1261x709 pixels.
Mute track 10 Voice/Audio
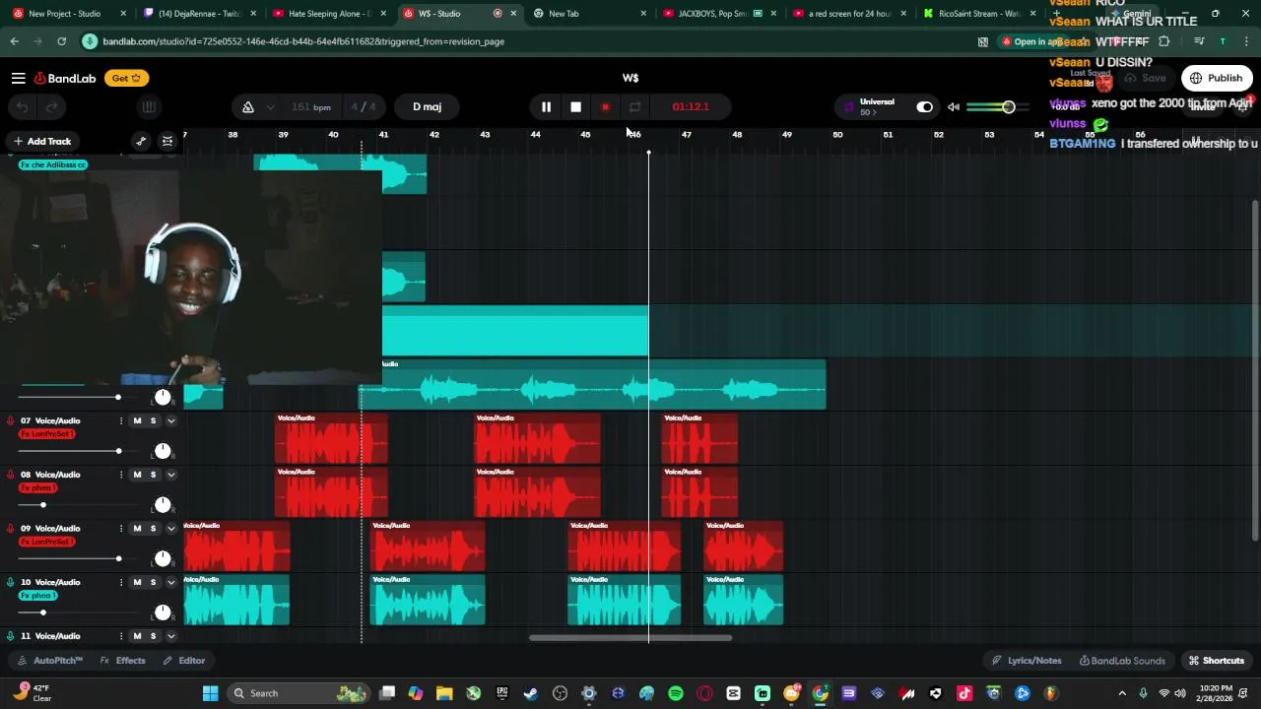(137, 582)
